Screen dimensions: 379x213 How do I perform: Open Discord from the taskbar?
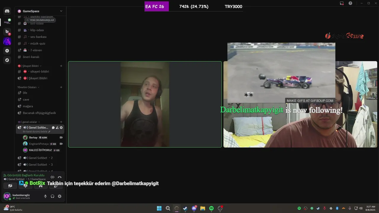click(194, 208)
